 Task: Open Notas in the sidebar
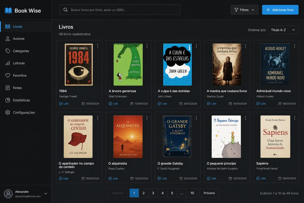tap(26, 88)
